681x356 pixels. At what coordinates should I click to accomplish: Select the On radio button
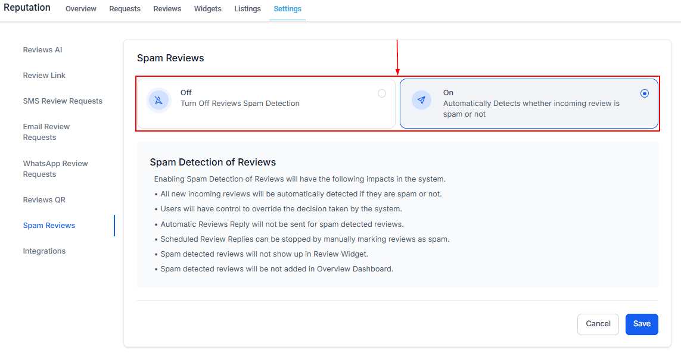[644, 93]
